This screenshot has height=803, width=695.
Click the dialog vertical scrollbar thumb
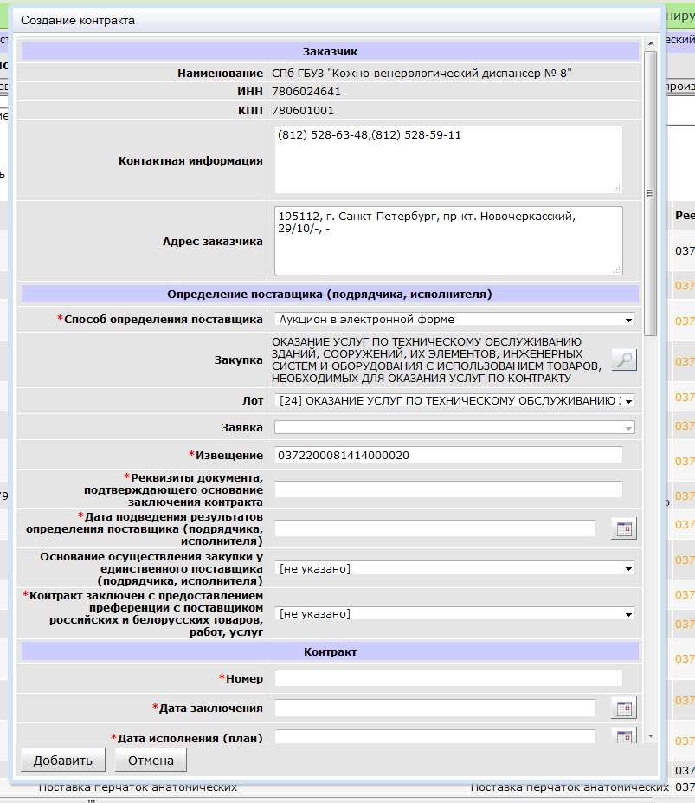pos(651,193)
